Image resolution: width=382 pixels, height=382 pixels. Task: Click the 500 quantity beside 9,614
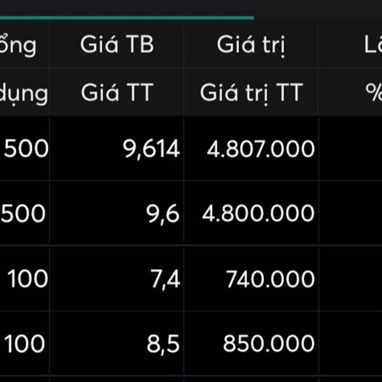pyautogui.click(x=25, y=149)
